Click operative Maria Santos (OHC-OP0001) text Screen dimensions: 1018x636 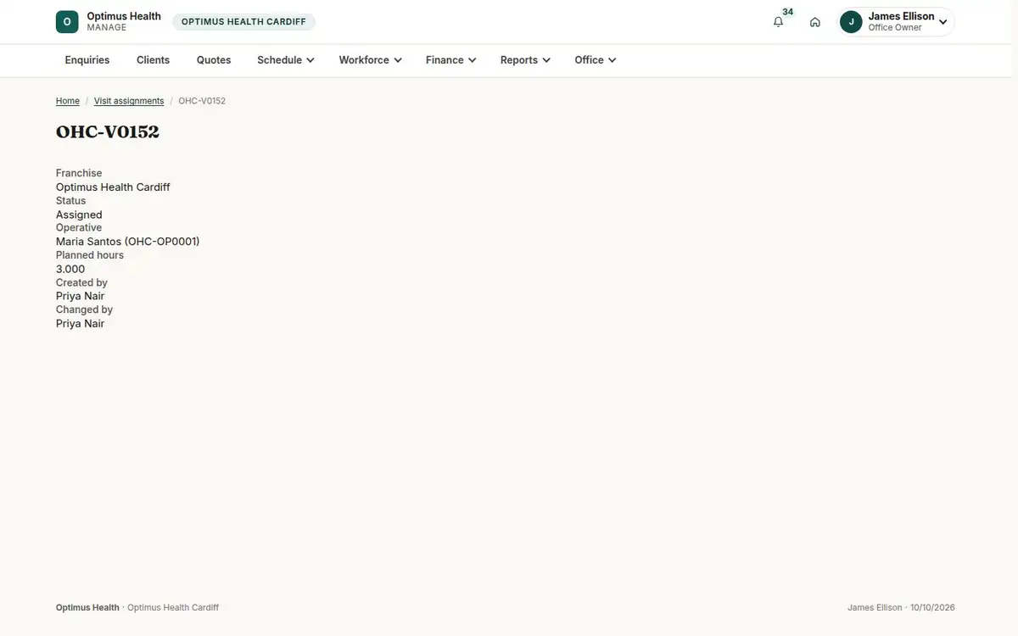coord(128,242)
